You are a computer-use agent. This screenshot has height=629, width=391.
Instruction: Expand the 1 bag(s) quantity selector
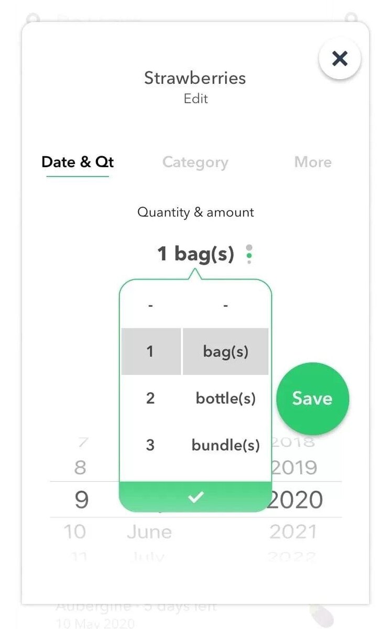click(195, 254)
